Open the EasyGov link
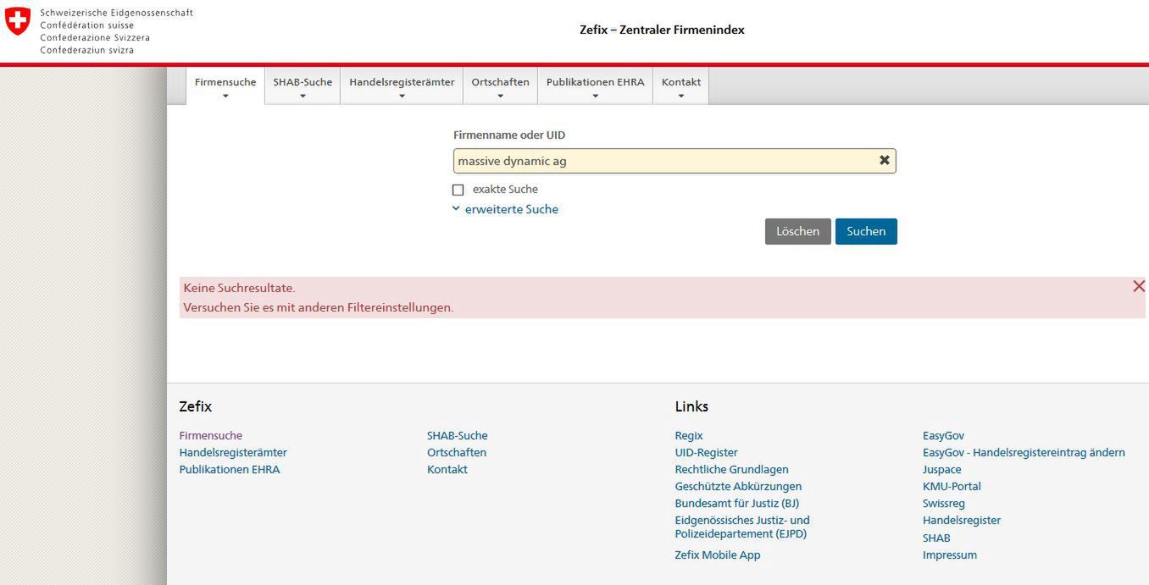 point(944,436)
